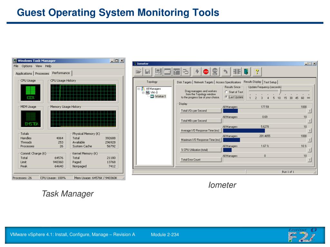The height and width of the screenshot is (247, 330).
Task: Switch to the Network Targets tab
Action: [204, 82]
